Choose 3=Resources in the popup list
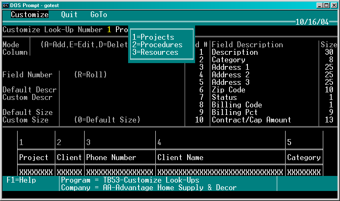Screen dimensions: 340x201 155,52
